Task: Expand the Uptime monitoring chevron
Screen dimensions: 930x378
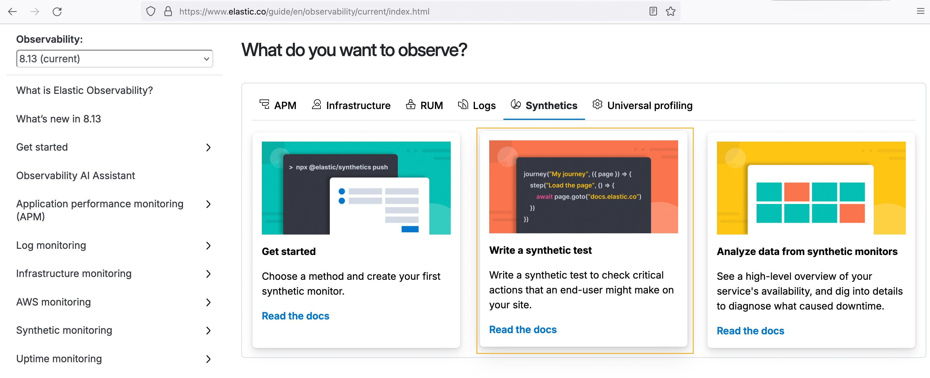Action: (x=208, y=359)
